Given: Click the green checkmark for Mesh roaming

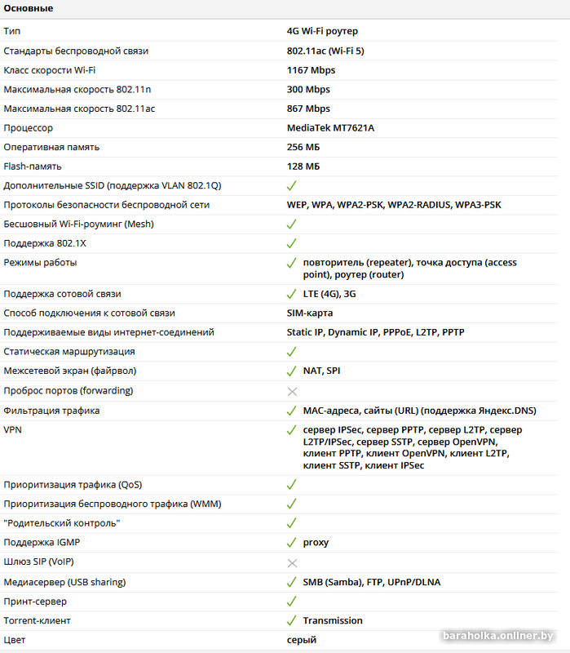Looking at the screenshot, I should 292,224.
